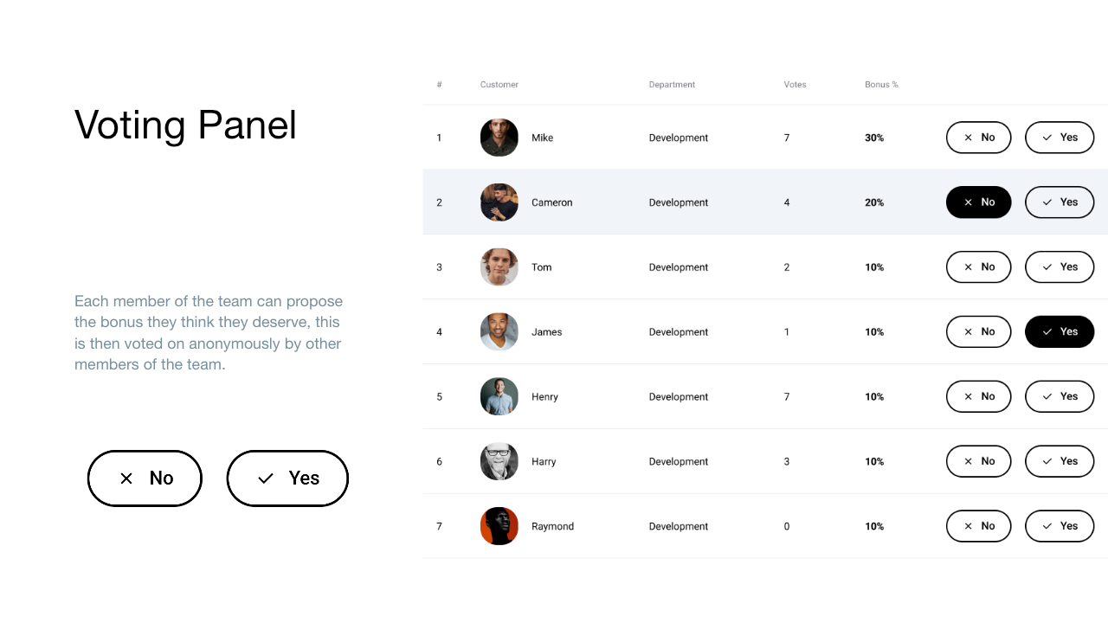
Task: Select Henry's name in the table
Action: (544, 397)
